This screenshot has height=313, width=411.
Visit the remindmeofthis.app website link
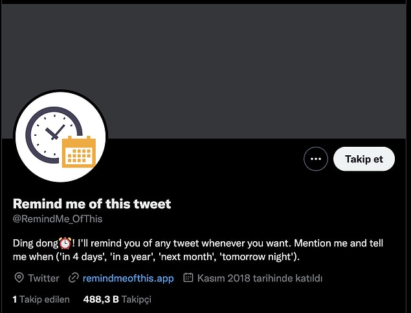(128, 278)
